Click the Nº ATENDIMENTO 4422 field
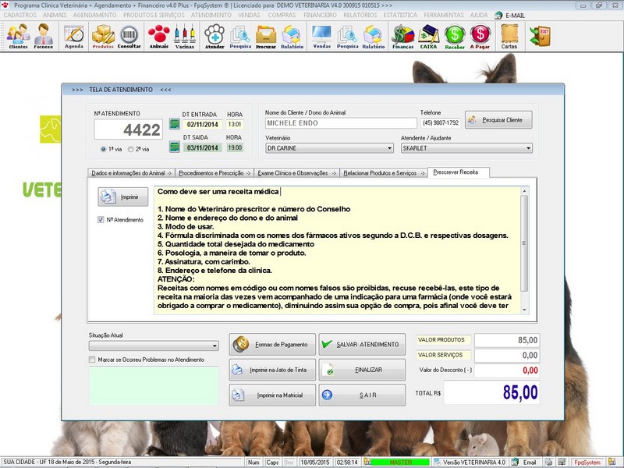Image resolution: width=624 pixels, height=468 pixels. 128,129
